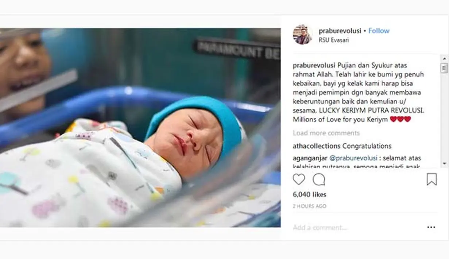View the 6,040 likes list

(x=310, y=194)
